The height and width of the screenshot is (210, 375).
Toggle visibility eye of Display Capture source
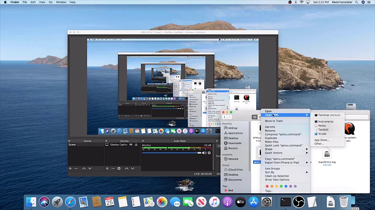point(131,145)
